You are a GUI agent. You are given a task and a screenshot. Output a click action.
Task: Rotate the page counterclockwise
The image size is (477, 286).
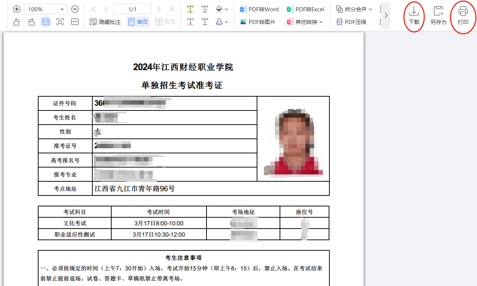[16, 22]
